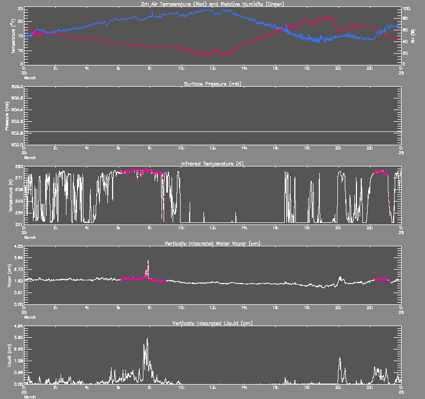425x399 pixels.
Task: Select the '802.8' pressure tick value
Action: [17, 133]
